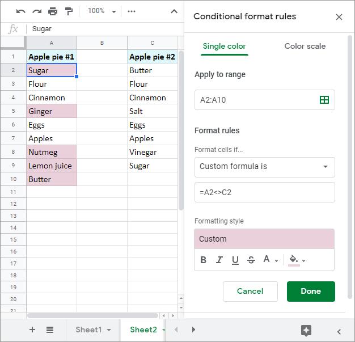The width and height of the screenshot is (355, 342).
Task: Open the All Sheets list icon
Action: 50,330
